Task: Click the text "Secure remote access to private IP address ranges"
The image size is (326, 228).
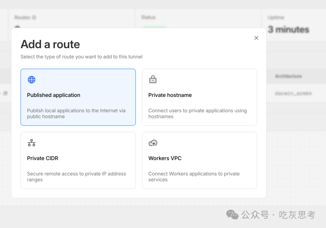Action: pos(76,176)
